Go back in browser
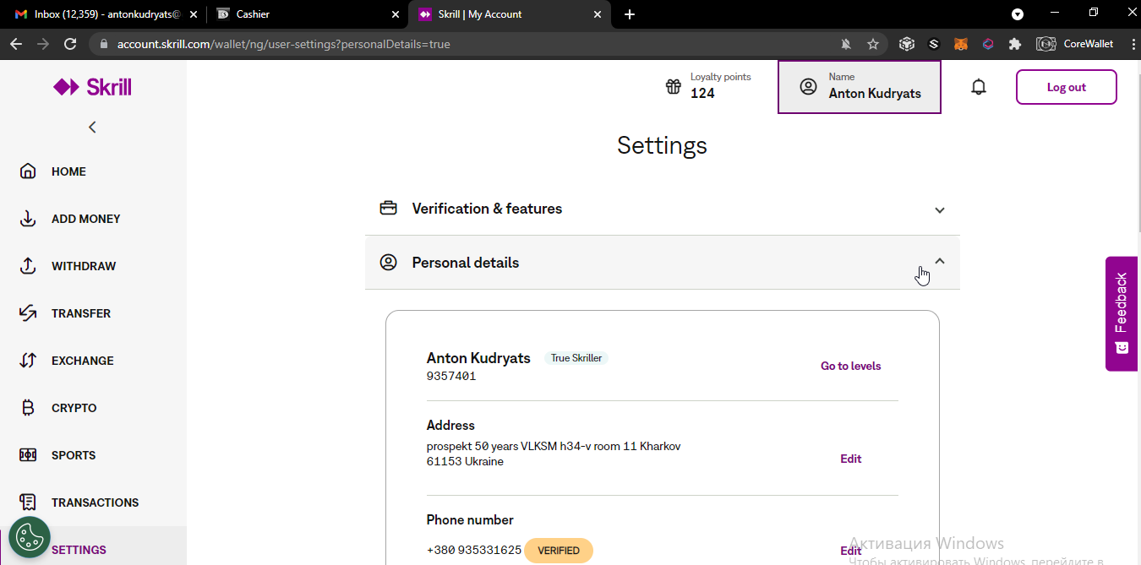Screen dimensions: 1141x565 16,44
